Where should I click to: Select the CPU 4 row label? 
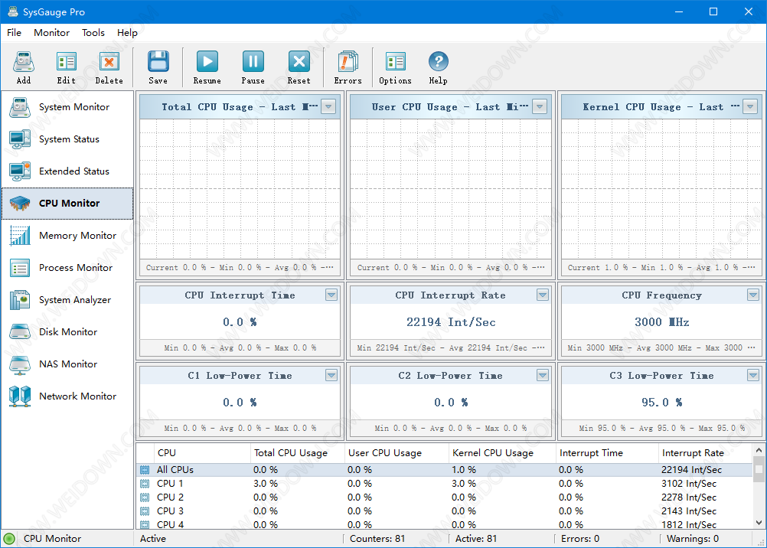pos(170,524)
